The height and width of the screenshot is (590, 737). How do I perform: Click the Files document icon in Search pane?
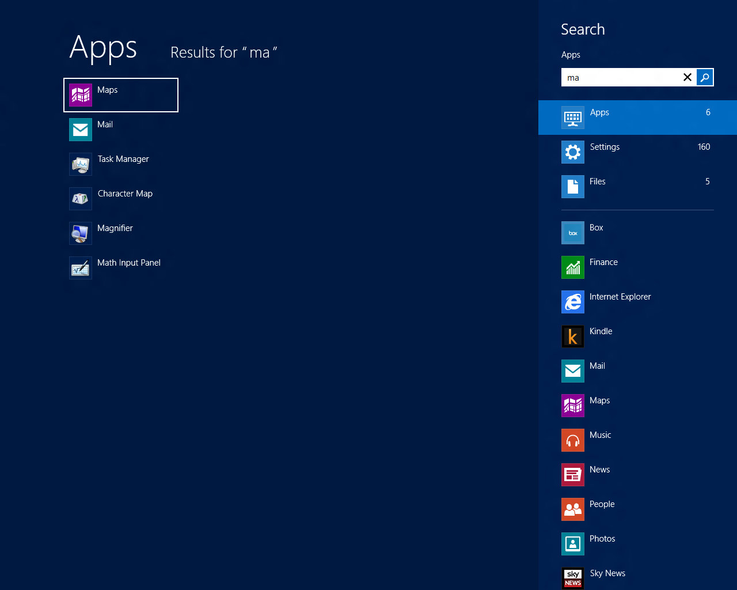(x=573, y=187)
